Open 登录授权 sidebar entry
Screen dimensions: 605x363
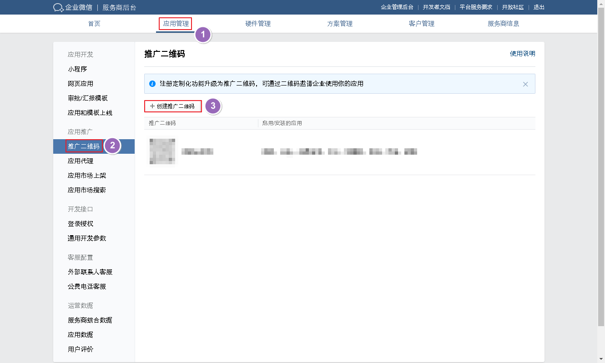point(81,224)
